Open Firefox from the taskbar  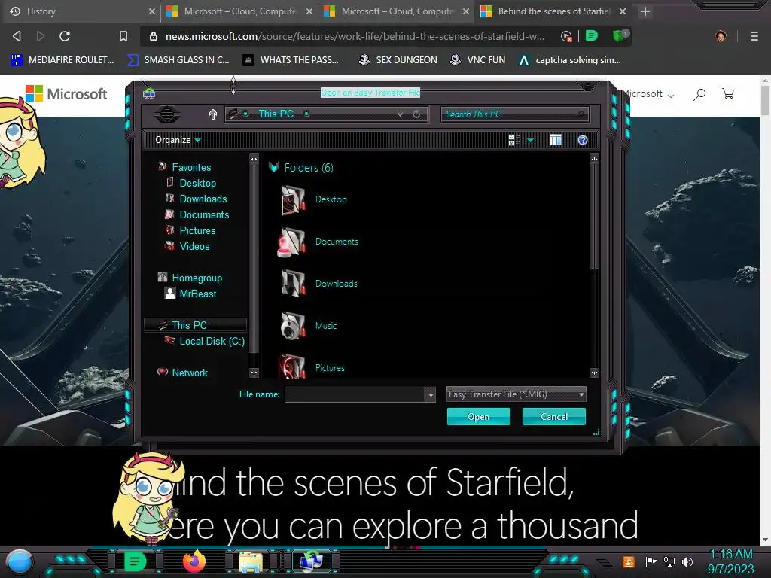194,561
